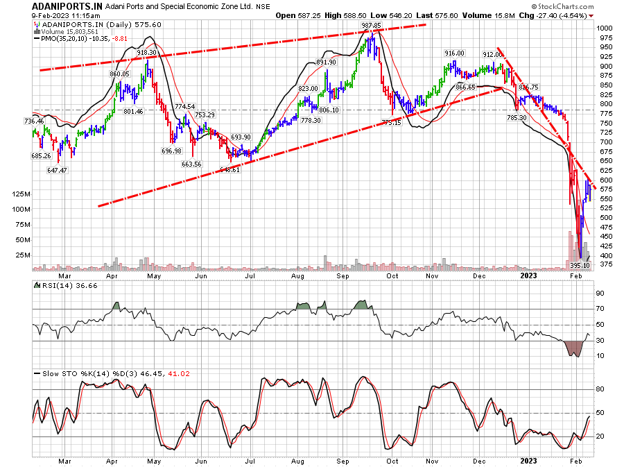The height and width of the screenshot is (467, 624).
Task: Click the 395.10 low price label
Action: (x=580, y=265)
